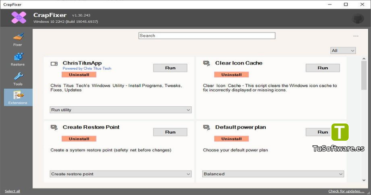Click the Default power plan script icon
Image resolution: width=371 pixels, height=195 pixels.
(206, 128)
